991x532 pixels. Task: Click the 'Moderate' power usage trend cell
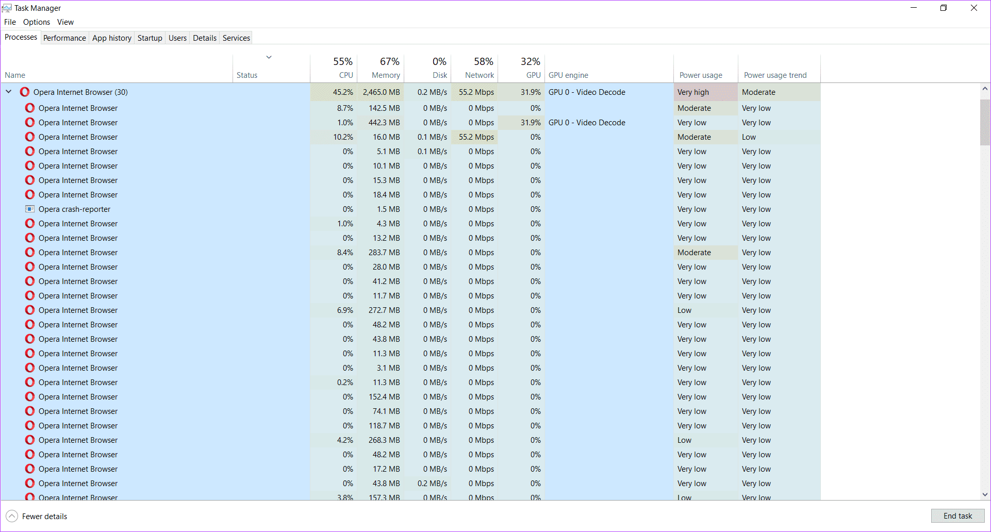coord(779,92)
